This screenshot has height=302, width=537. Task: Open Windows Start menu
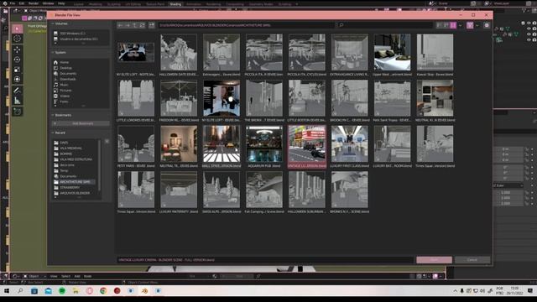click(x=7, y=291)
